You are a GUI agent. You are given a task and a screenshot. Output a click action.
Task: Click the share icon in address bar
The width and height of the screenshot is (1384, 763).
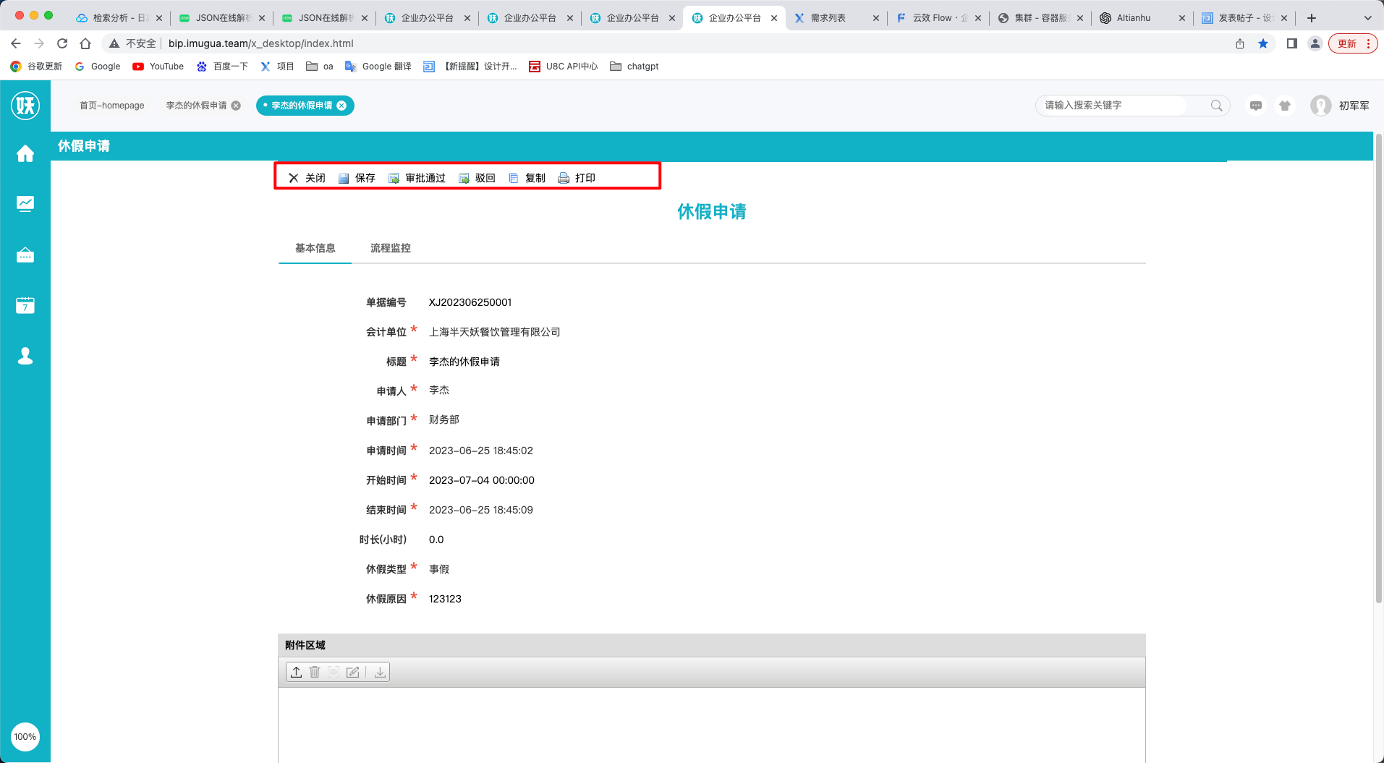(x=1240, y=43)
